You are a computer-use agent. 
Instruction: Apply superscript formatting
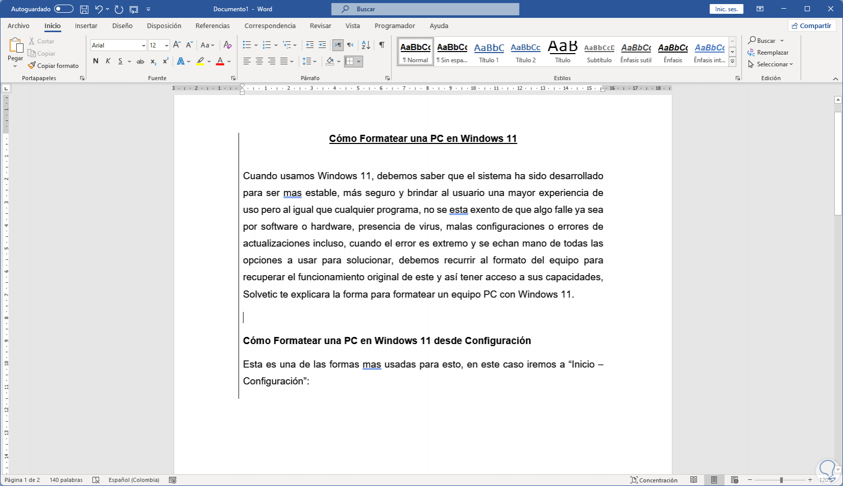166,61
